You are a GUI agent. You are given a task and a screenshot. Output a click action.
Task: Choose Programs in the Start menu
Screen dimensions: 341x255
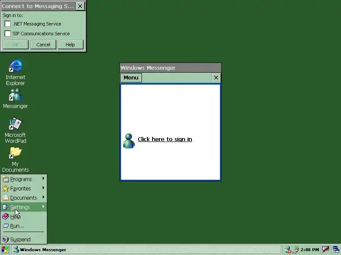pos(23,179)
